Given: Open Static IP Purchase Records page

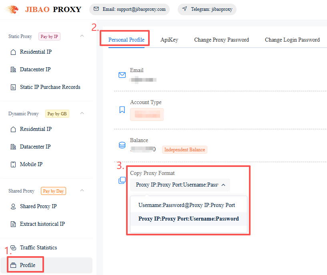Looking at the screenshot, I should click(x=50, y=87).
